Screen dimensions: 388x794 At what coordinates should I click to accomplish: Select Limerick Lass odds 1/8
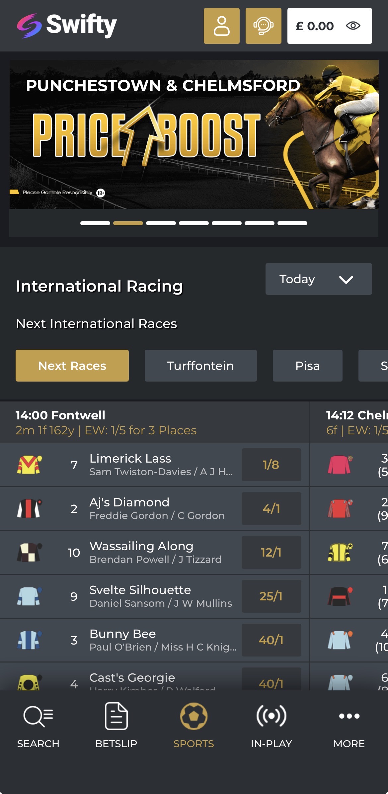(271, 465)
